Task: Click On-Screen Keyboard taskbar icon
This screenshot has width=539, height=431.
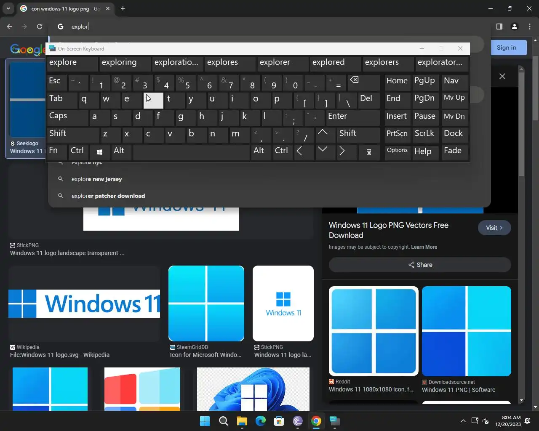Action: (x=335, y=421)
